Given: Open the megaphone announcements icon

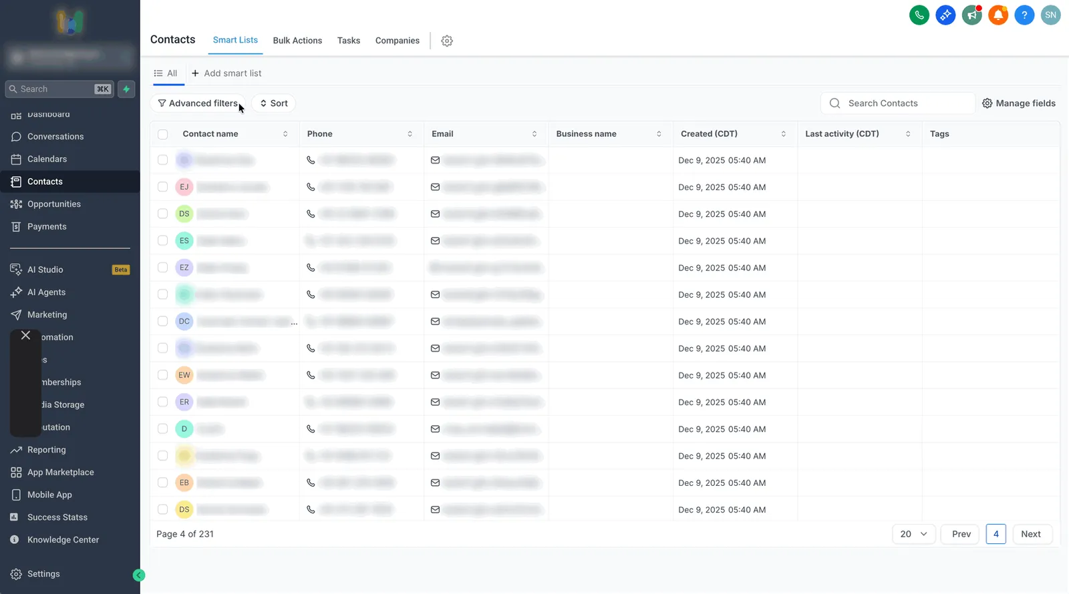Looking at the screenshot, I should 971,15.
